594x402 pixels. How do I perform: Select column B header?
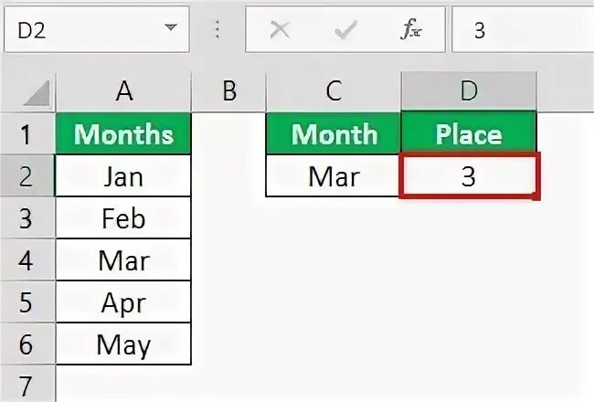coord(228,91)
